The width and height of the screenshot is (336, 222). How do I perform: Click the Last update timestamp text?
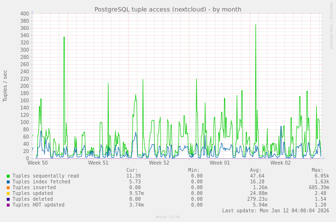(276, 210)
